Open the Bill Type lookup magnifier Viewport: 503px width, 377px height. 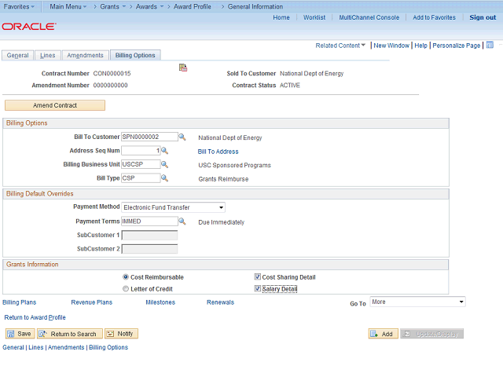point(164,178)
